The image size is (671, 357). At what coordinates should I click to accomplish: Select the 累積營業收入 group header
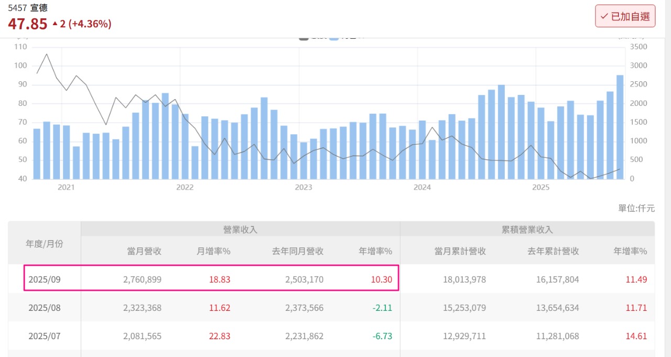click(527, 229)
